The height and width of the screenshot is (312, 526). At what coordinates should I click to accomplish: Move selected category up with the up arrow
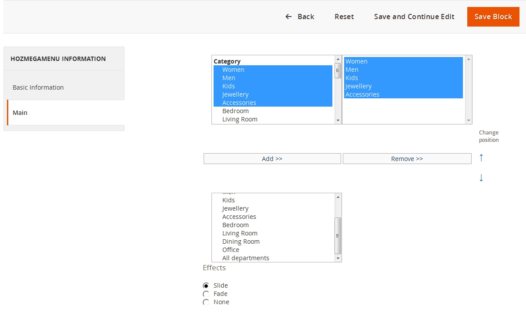[x=481, y=158]
